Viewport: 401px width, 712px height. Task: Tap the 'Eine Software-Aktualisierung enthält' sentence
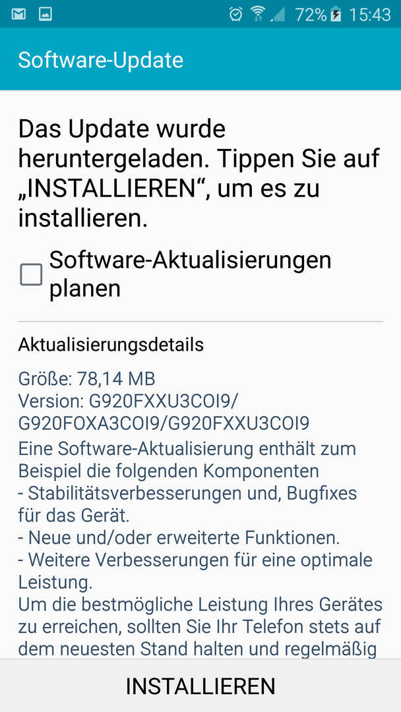click(187, 460)
